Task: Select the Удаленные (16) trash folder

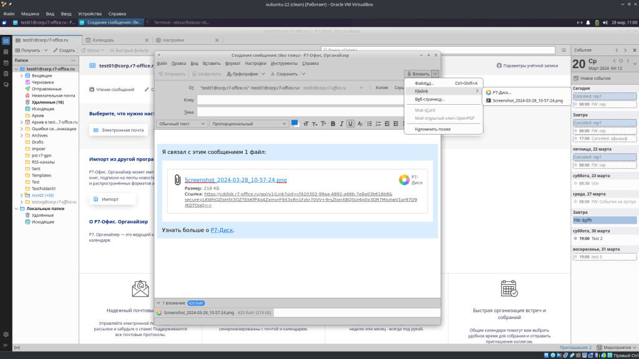Action: 47,102
